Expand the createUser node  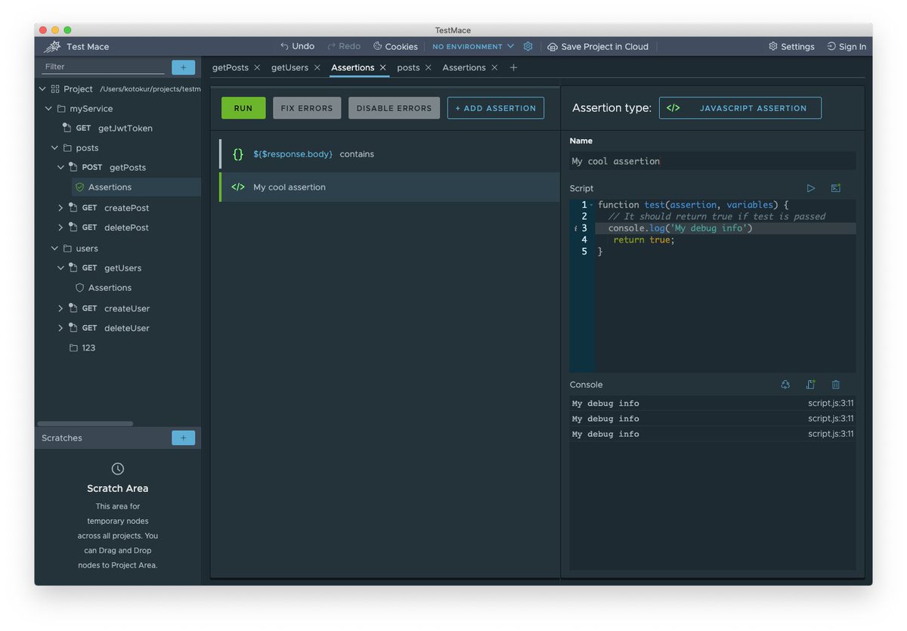(61, 308)
